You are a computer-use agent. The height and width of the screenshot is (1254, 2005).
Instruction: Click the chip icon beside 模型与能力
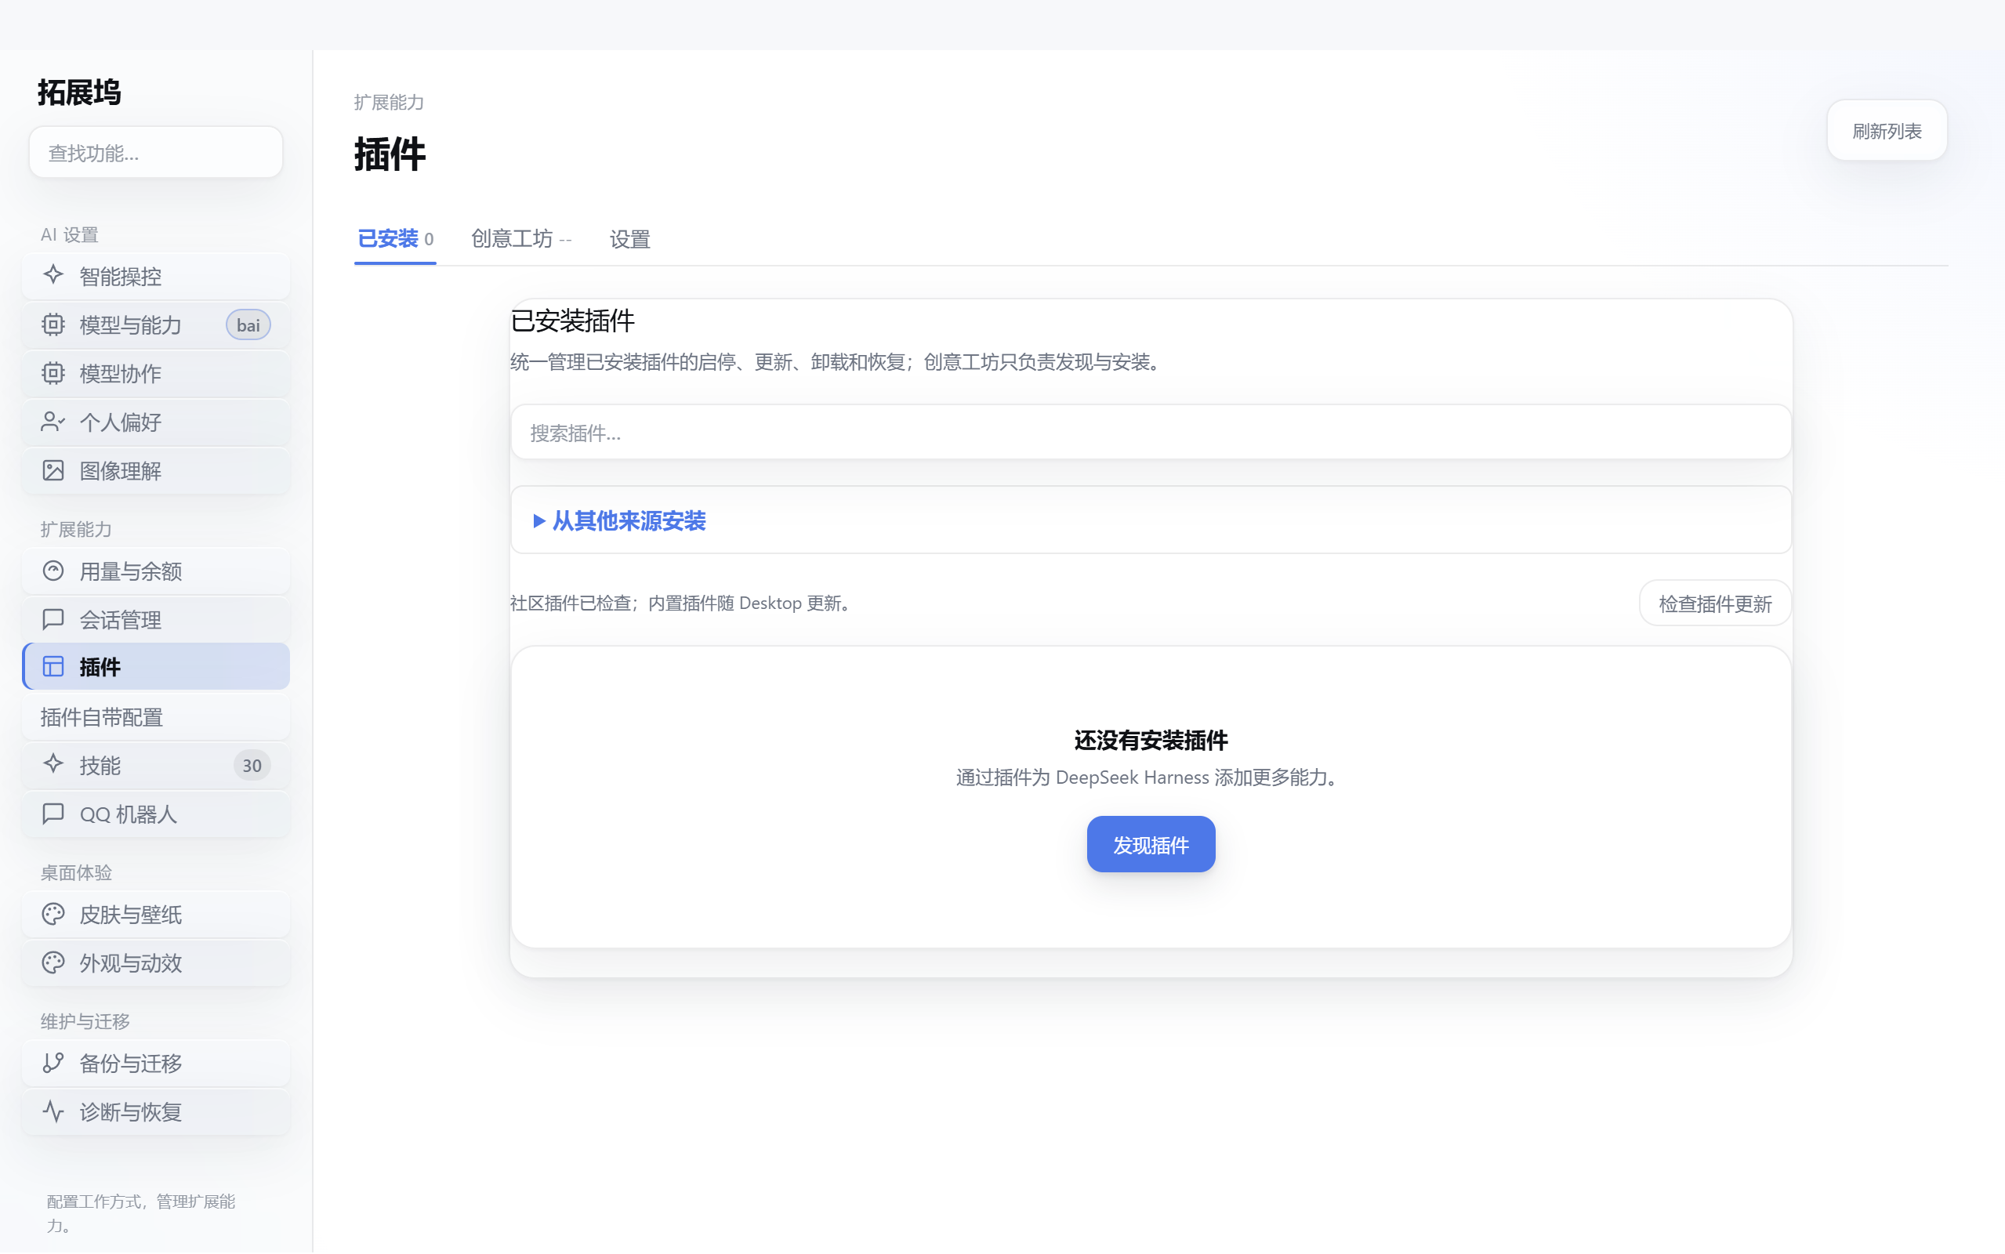(x=53, y=324)
